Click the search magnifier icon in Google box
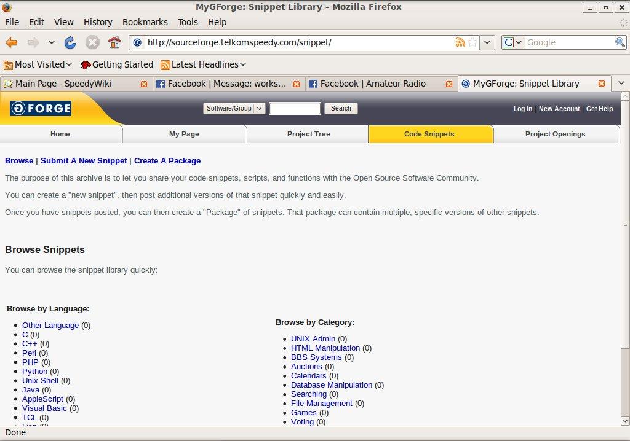 620,42
